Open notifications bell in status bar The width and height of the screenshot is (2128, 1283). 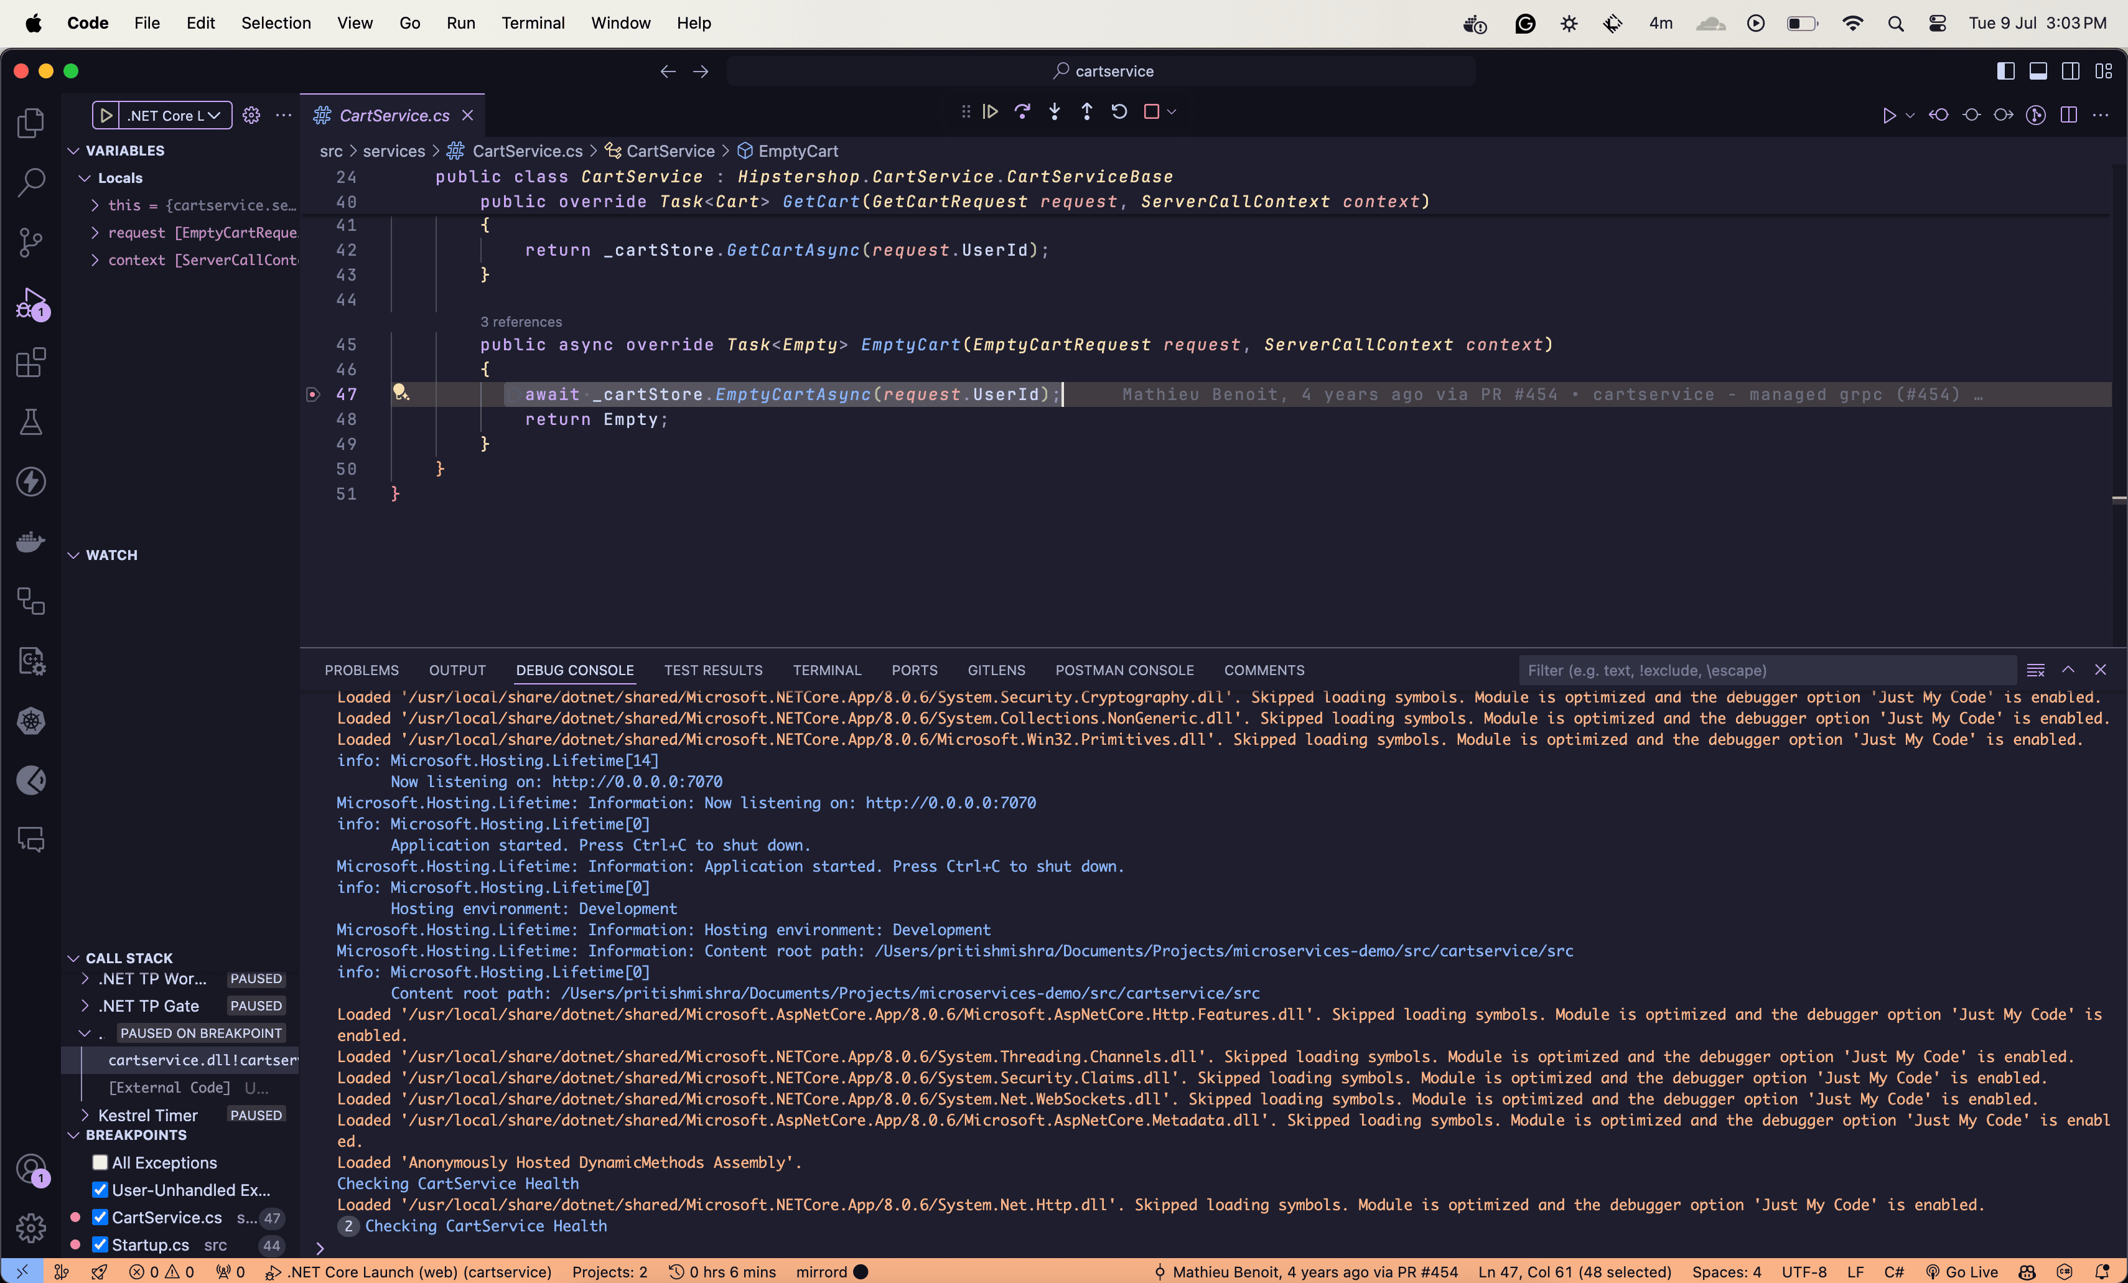coord(2102,1272)
